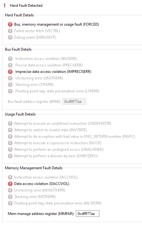Click the BFAR address field 0xdfff77aa
The image size is (142, 231).
(x=74, y=102)
